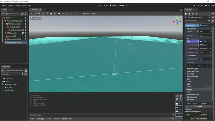Click the play current scene button

(x=206, y=5)
